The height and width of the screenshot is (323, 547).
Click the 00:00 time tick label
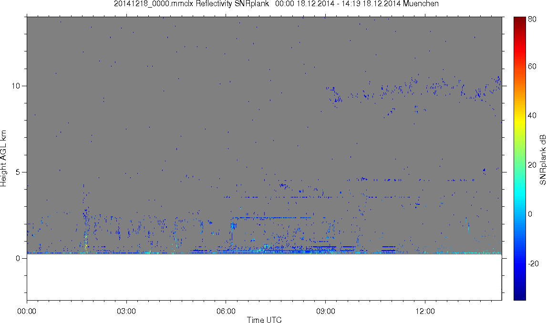[x=27, y=311]
